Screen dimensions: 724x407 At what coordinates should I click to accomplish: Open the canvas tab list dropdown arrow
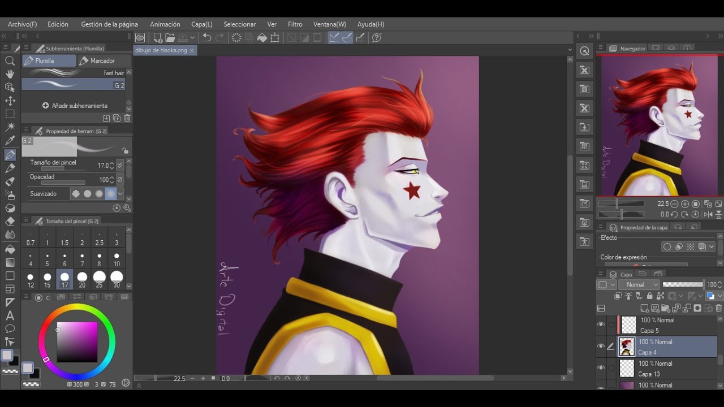[570, 50]
